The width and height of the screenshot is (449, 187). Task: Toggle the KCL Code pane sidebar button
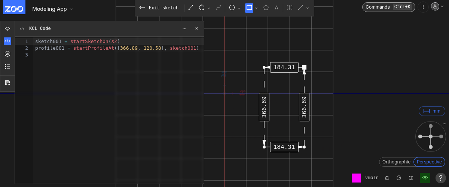(7, 41)
